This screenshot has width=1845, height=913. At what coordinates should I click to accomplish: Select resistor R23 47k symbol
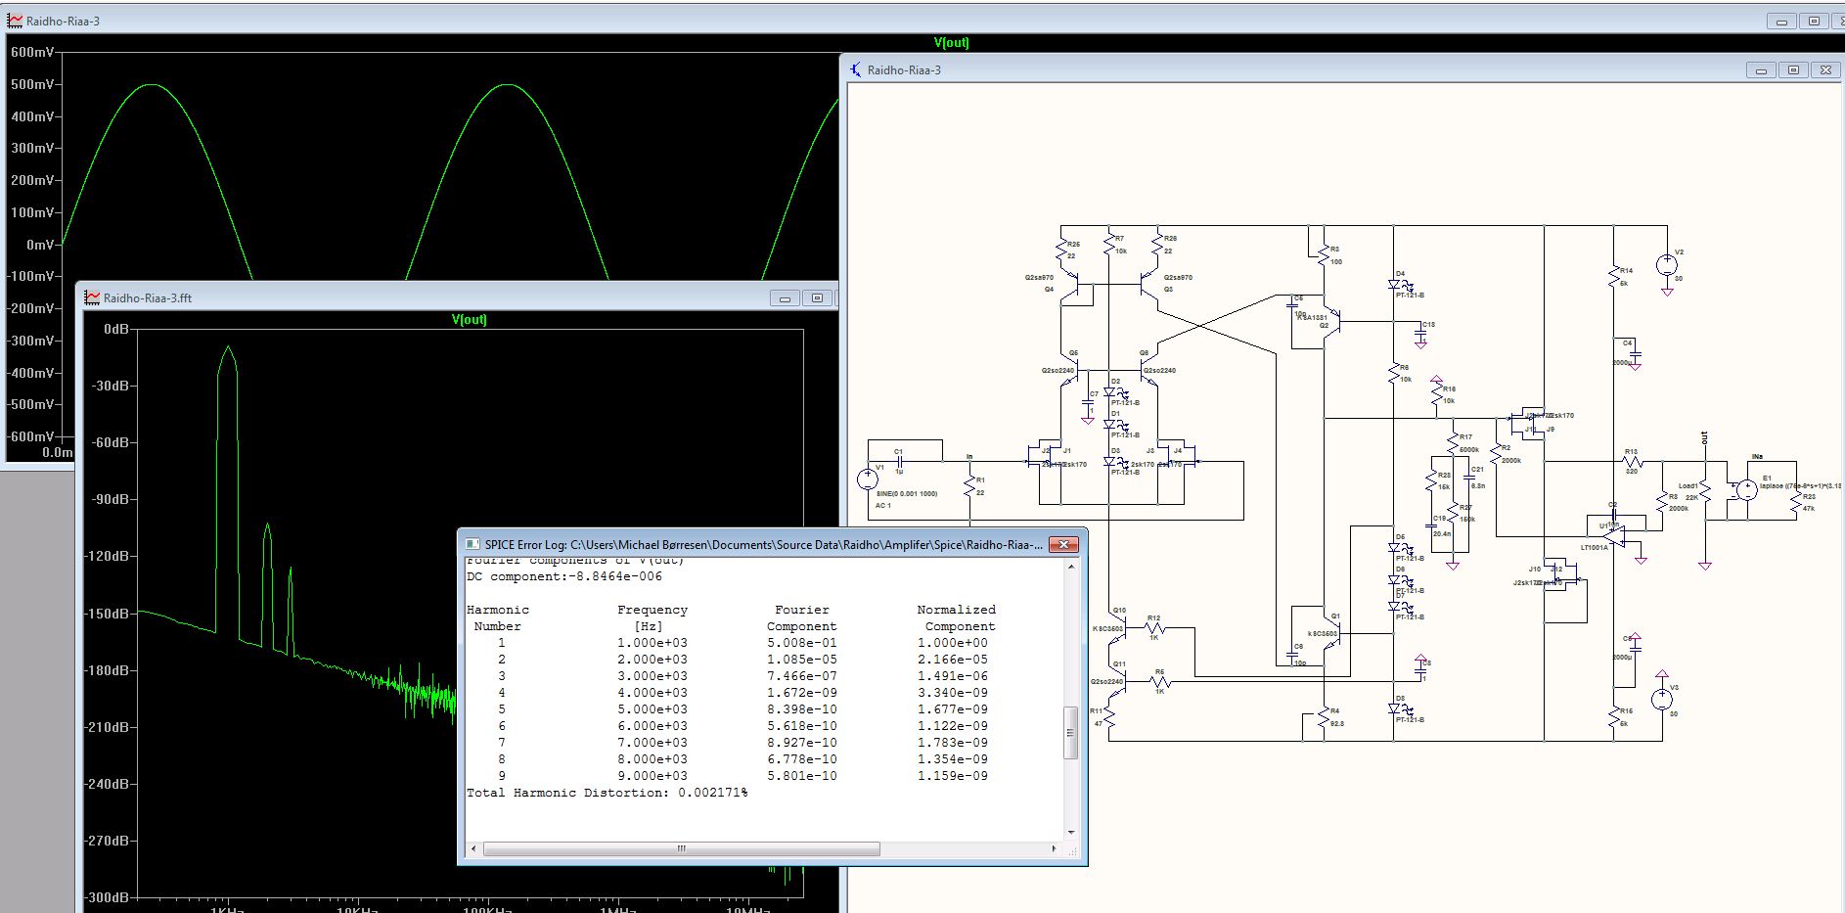tap(1797, 502)
